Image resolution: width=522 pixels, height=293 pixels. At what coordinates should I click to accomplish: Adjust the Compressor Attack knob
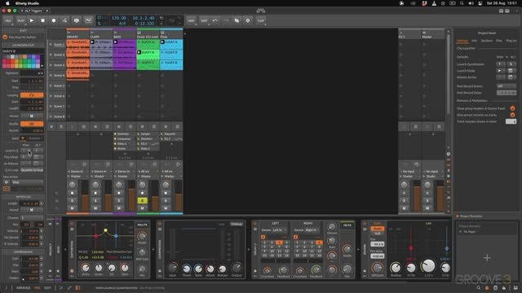point(210,269)
